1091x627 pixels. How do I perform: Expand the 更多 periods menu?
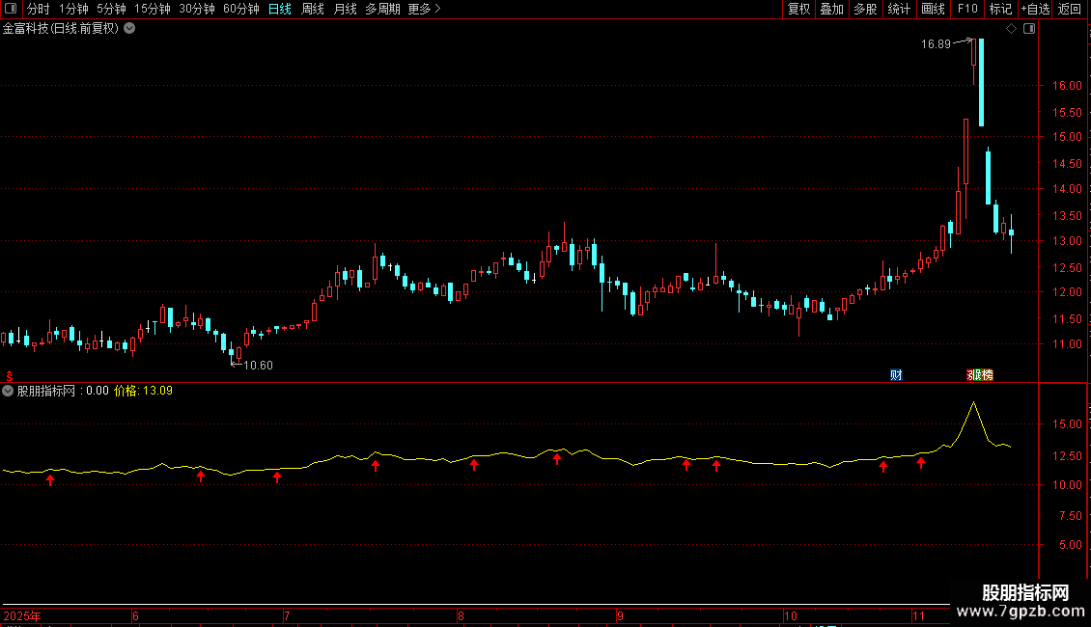(x=425, y=9)
